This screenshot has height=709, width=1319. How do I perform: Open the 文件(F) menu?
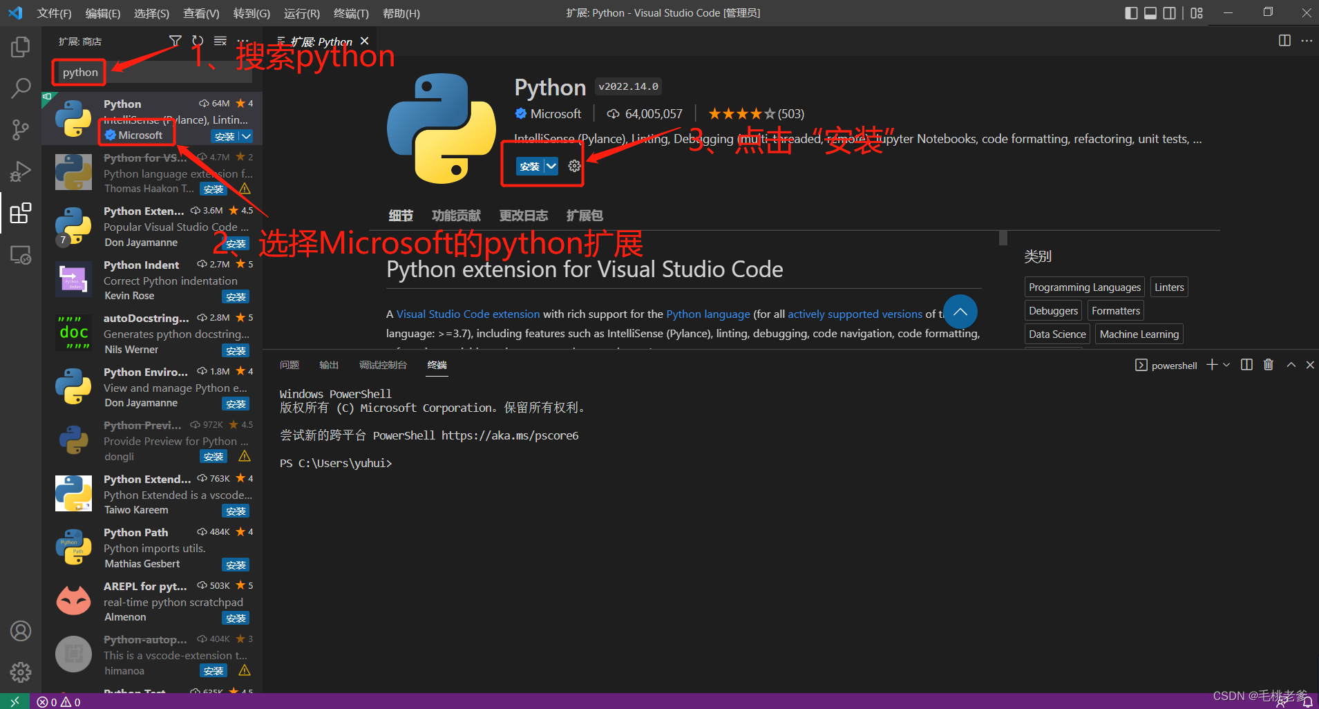(x=54, y=13)
